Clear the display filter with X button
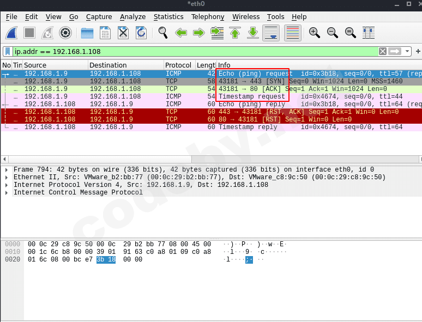The image size is (422, 322). pyautogui.click(x=383, y=51)
